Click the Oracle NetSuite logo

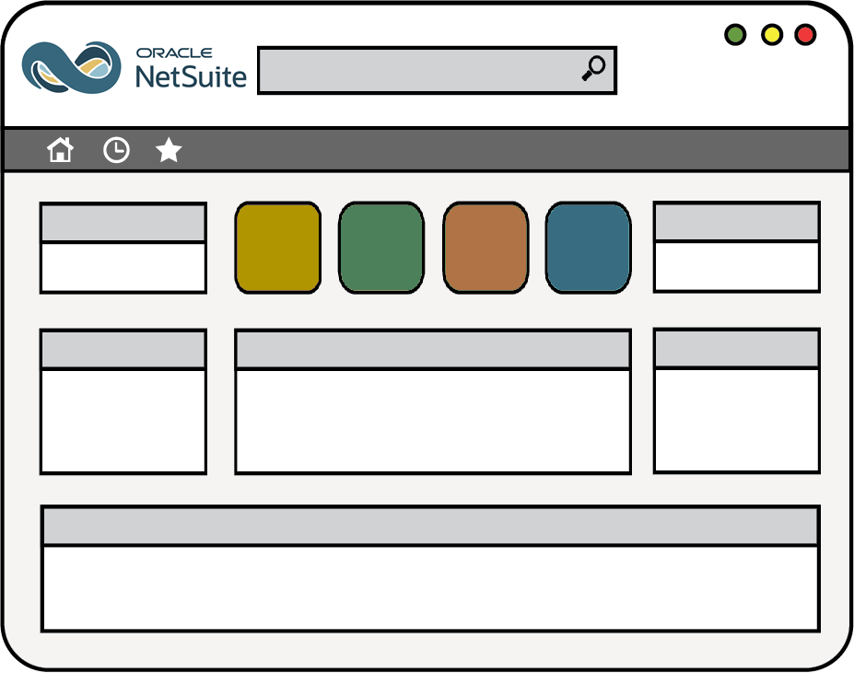point(135,67)
